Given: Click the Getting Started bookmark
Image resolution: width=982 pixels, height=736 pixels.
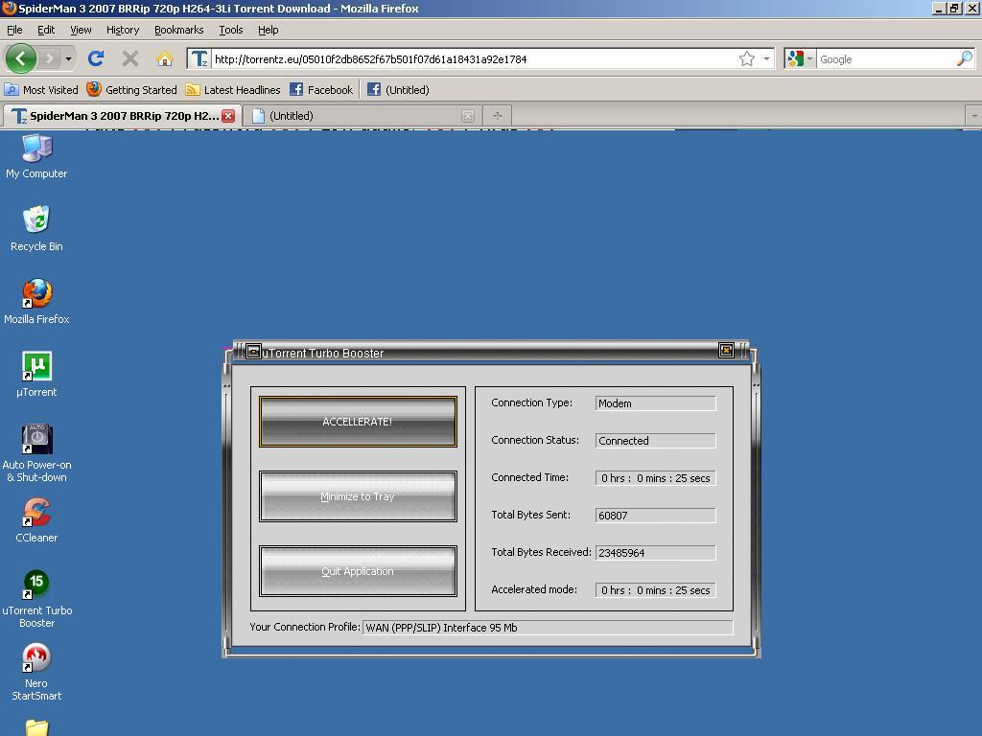Looking at the screenshot, I should pos(132,89).
